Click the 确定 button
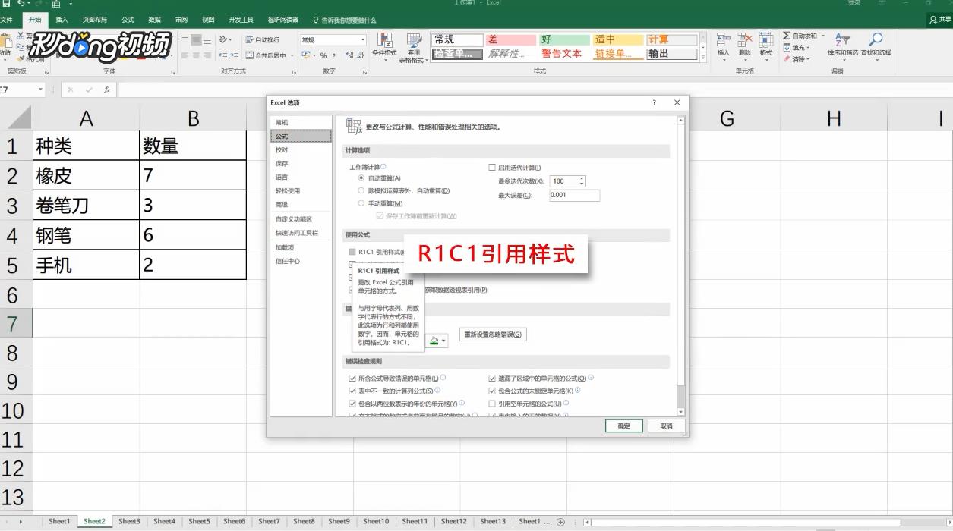Viewport: 953px width, 531px height. click(624, 426)
